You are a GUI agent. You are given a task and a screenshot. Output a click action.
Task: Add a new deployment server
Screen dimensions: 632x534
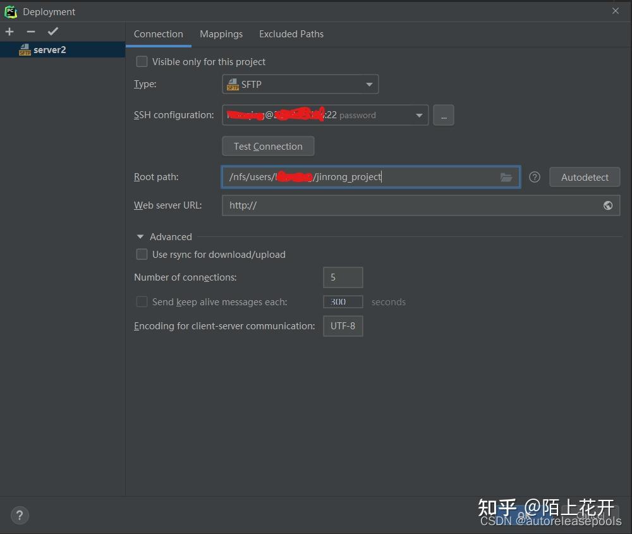pos(9,31)
